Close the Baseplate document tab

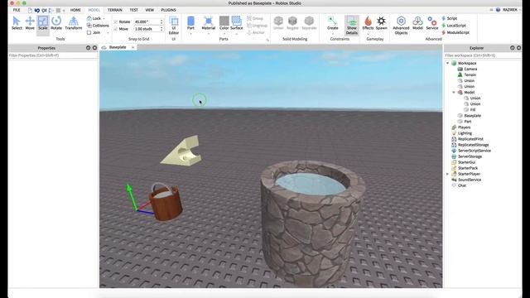pyautogui.click(x=132, y=47)
